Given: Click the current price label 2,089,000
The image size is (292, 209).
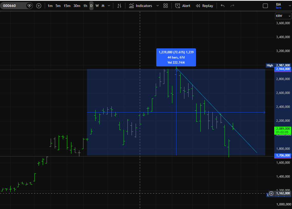Looking at the screenshot, I should (283, 129).
